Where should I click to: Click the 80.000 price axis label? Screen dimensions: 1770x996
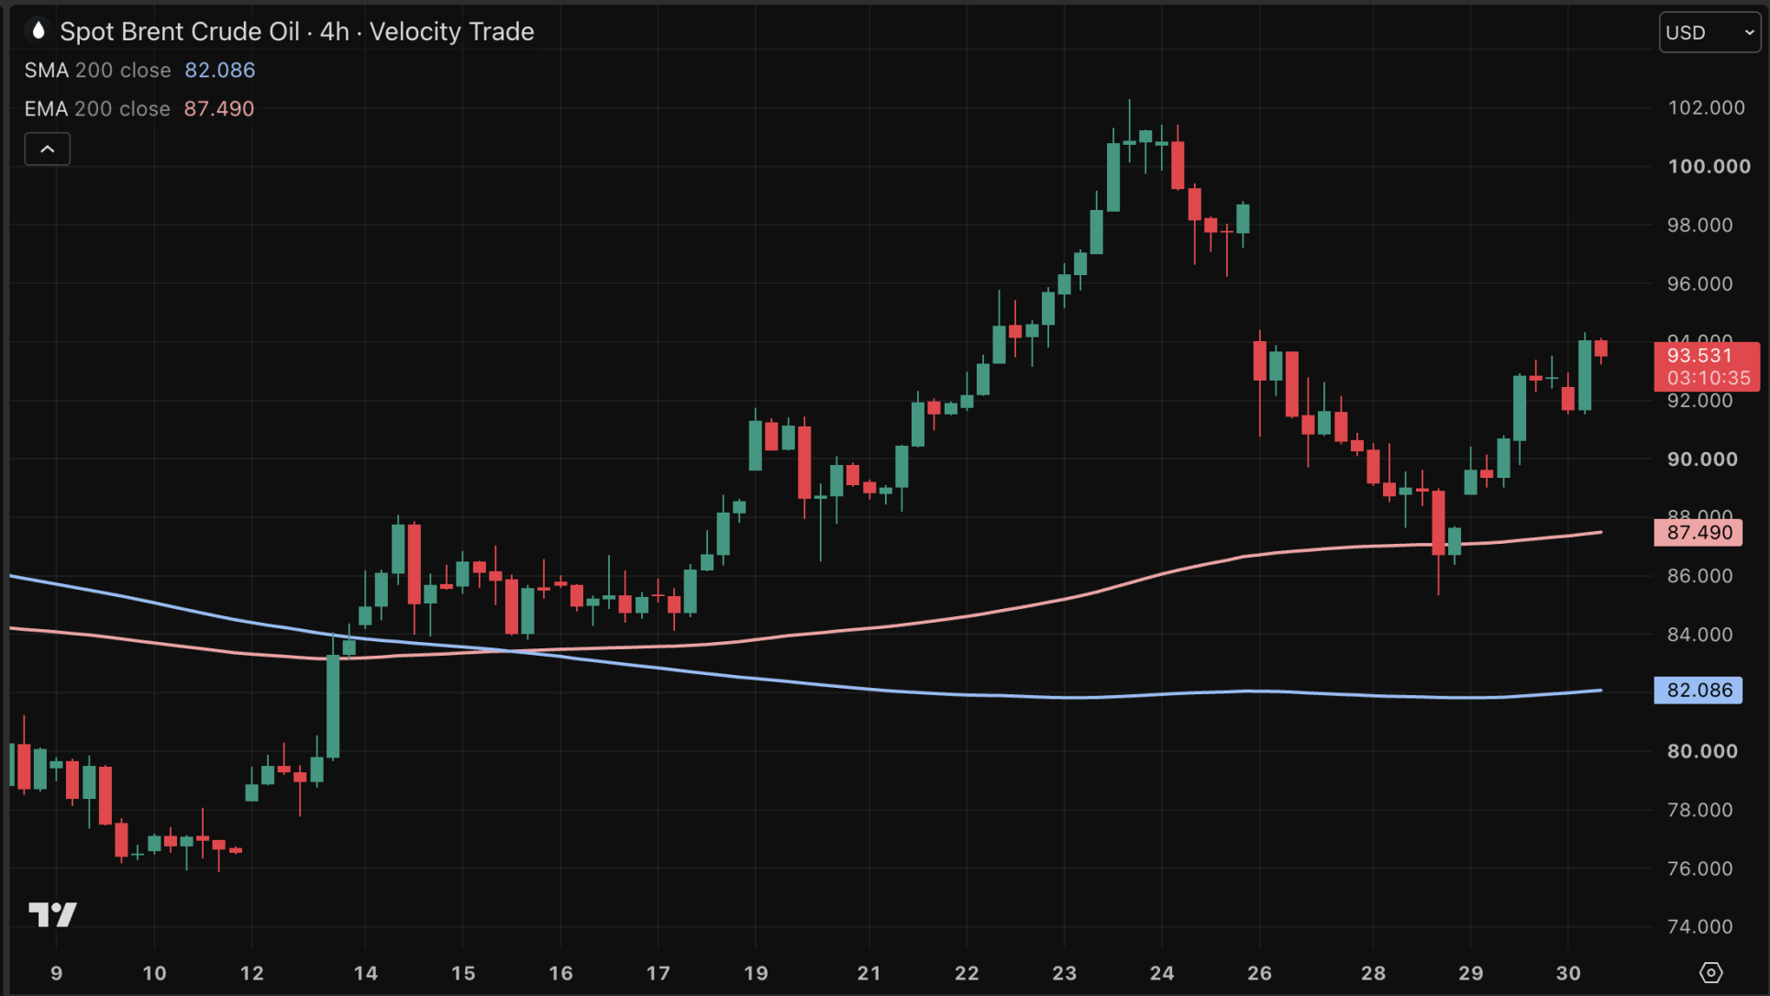tap(1702, 751)
